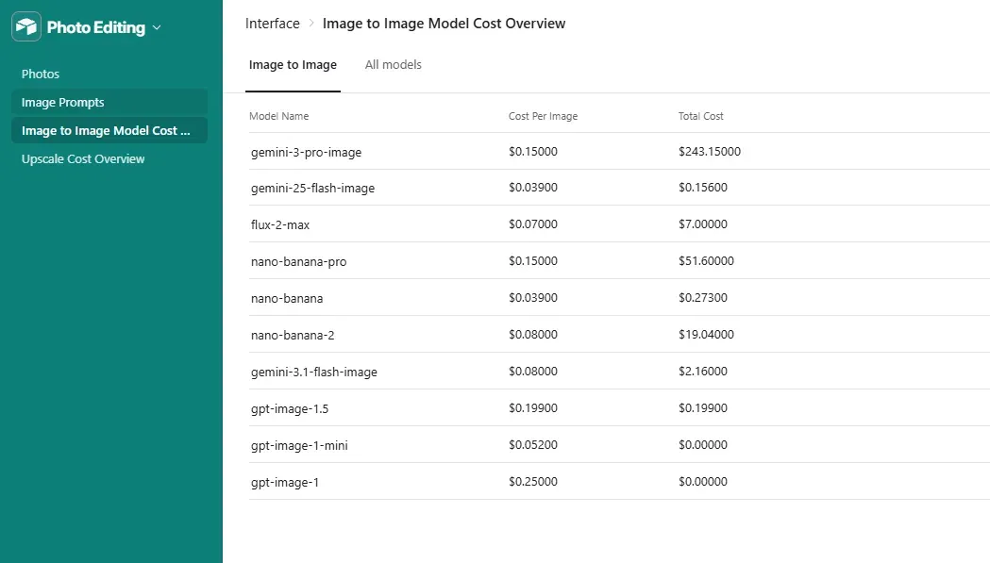Select the nano-banana-2 model name
Screen dimensions: 990x563
pyautogui.click(x=293, y=335)
